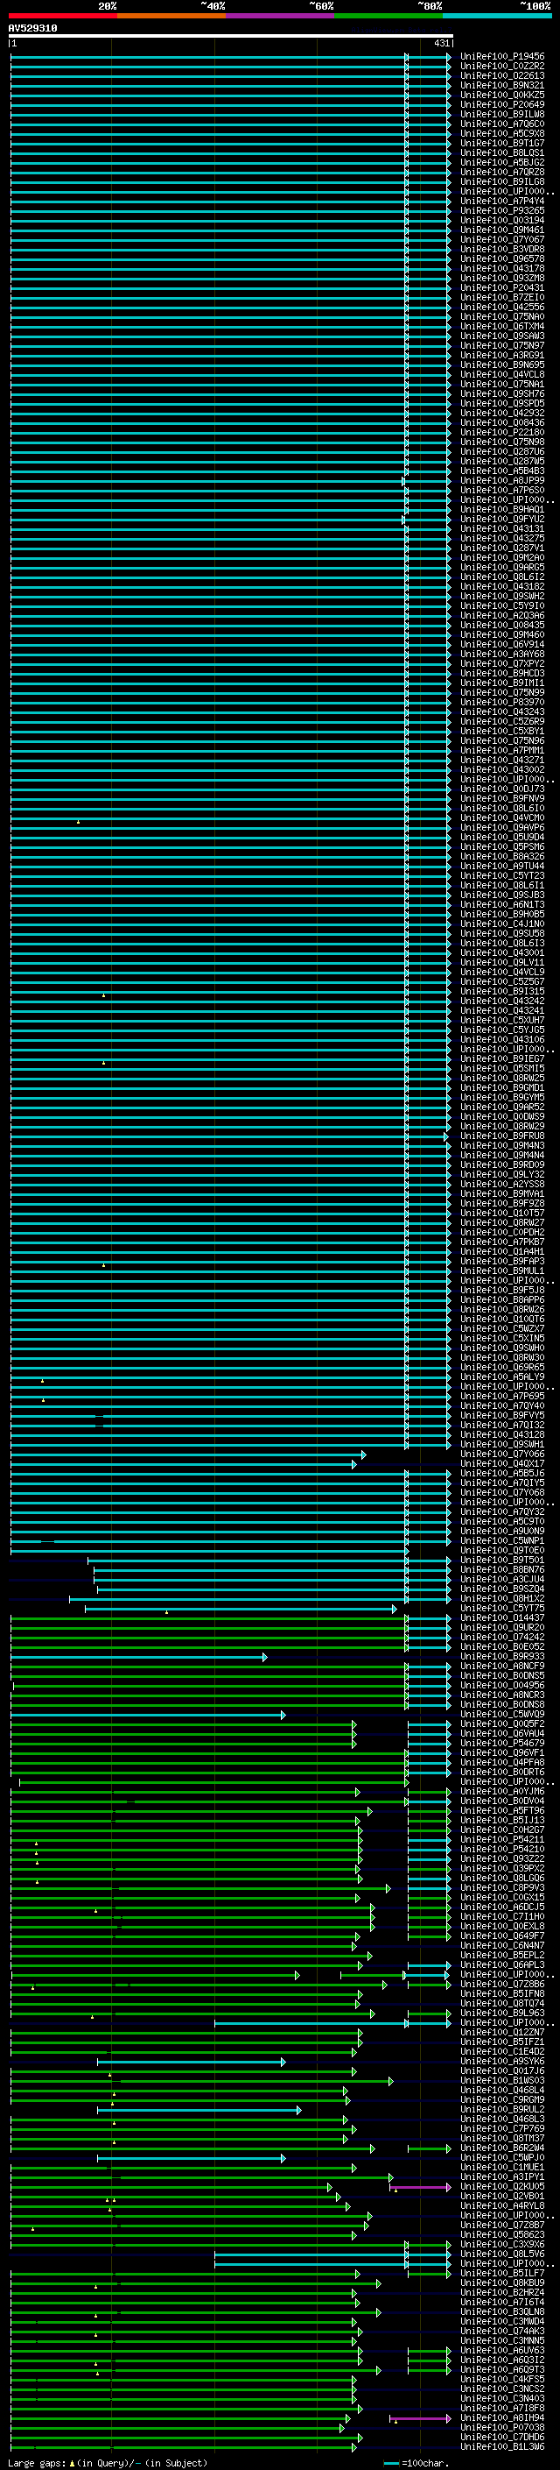This screenshot has width=560, height=2470.
Task: Select hit label UniRef100_Q7Z8B6
Action: coord(502,1985)
